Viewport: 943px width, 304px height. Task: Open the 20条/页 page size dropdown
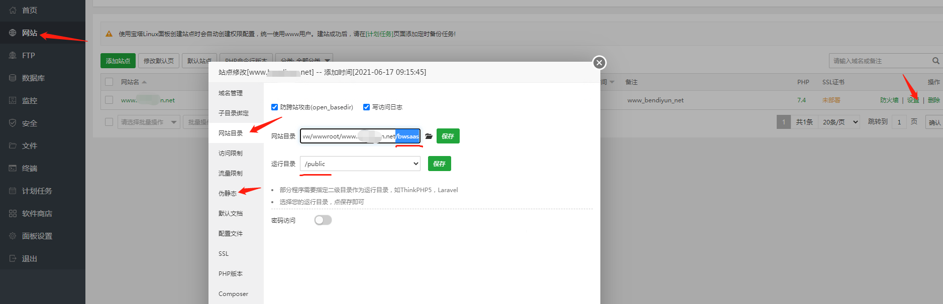(x=839, y=122)
